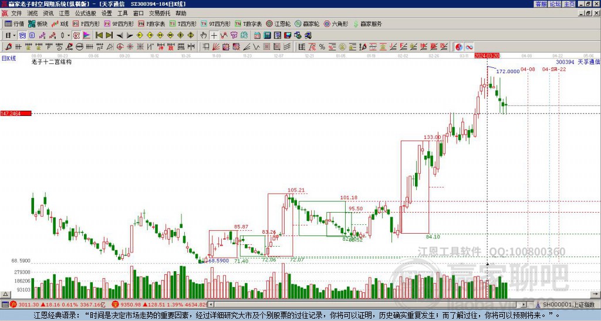601x321 pixels.
Task: Select the 2024-03-20 date marker
Action: click(x=487, y=56)
